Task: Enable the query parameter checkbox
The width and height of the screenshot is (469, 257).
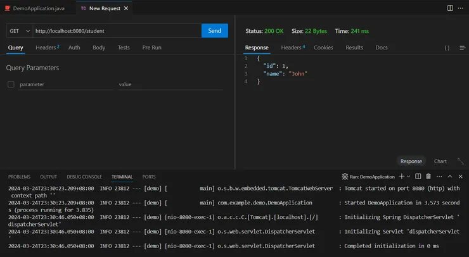Action: [11, 84]
